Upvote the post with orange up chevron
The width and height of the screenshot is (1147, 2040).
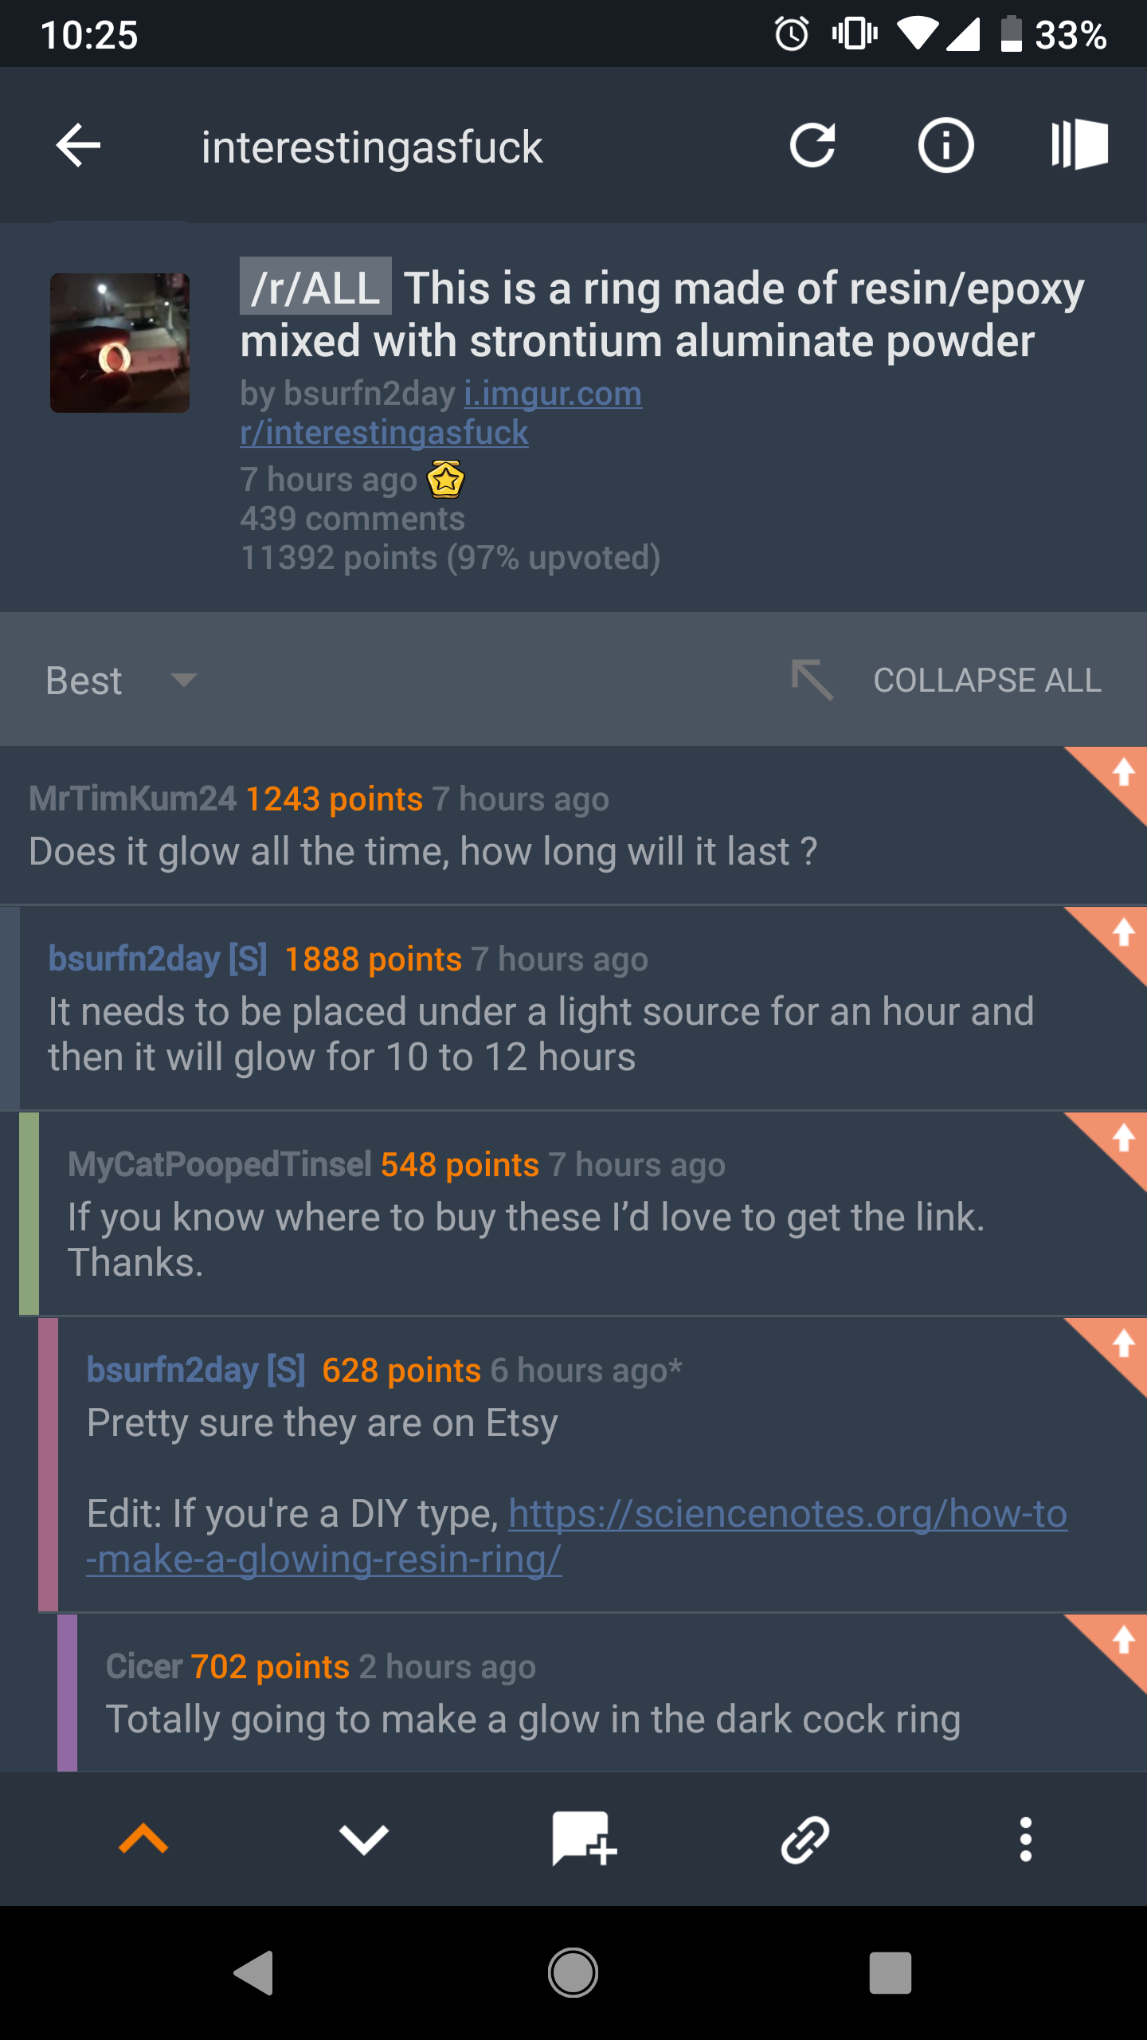[x=143, y=1840]
